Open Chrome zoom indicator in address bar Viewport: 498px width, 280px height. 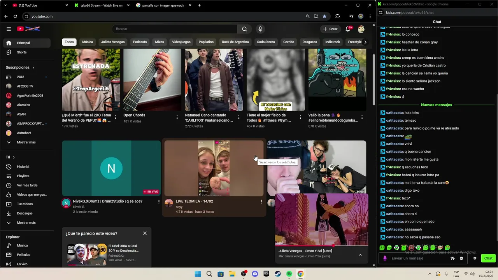click(307, 16)
